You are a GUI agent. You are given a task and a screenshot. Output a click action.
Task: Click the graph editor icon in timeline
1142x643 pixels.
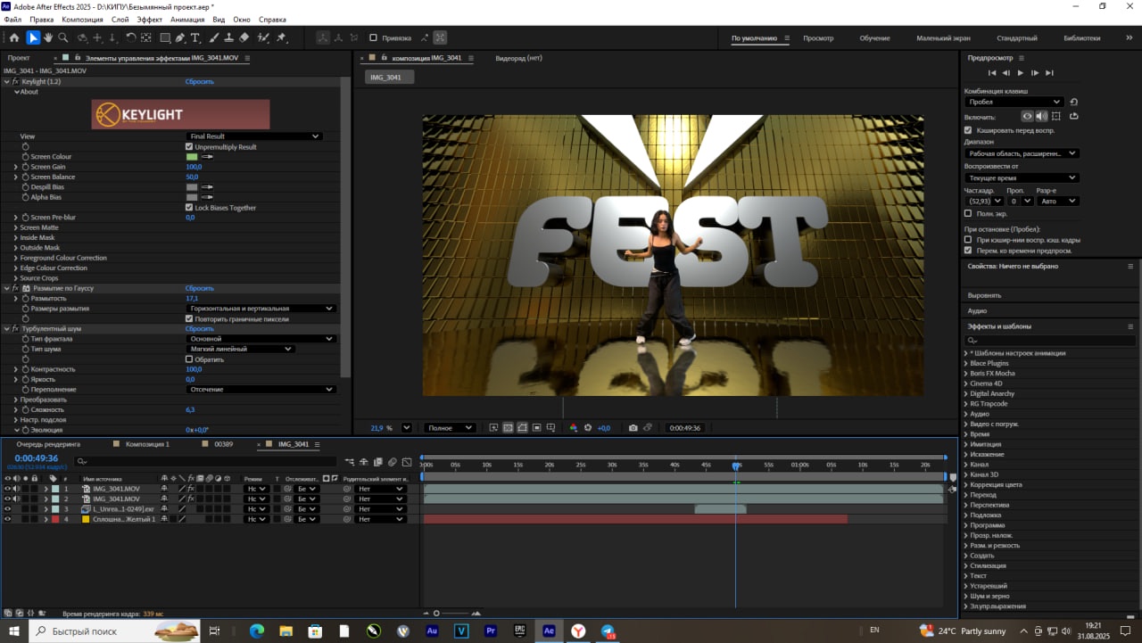click(x=407, y=462)
